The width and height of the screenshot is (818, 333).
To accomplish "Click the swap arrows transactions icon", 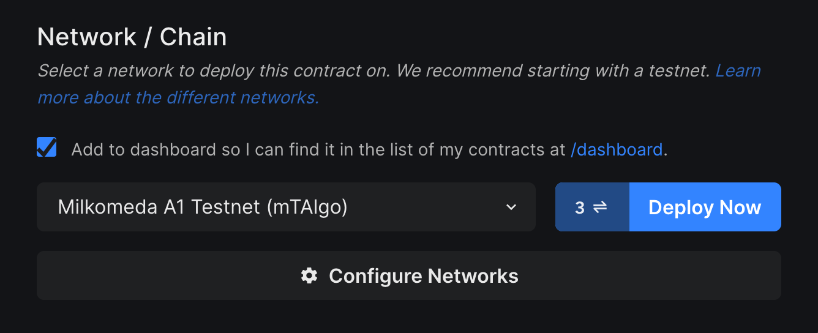I will [x=600, y=208].
